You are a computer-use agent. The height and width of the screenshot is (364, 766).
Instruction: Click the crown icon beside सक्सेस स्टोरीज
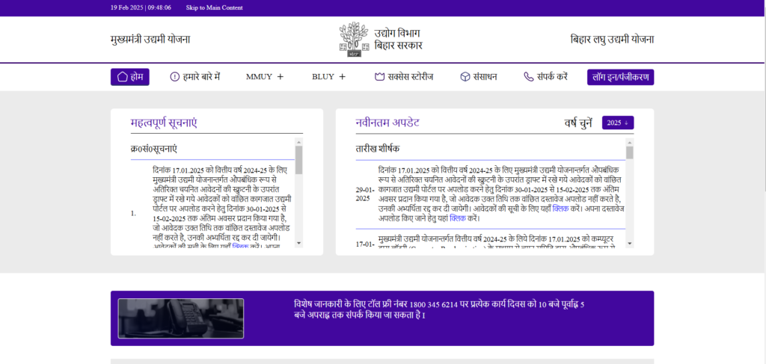(x=379, y=77)
